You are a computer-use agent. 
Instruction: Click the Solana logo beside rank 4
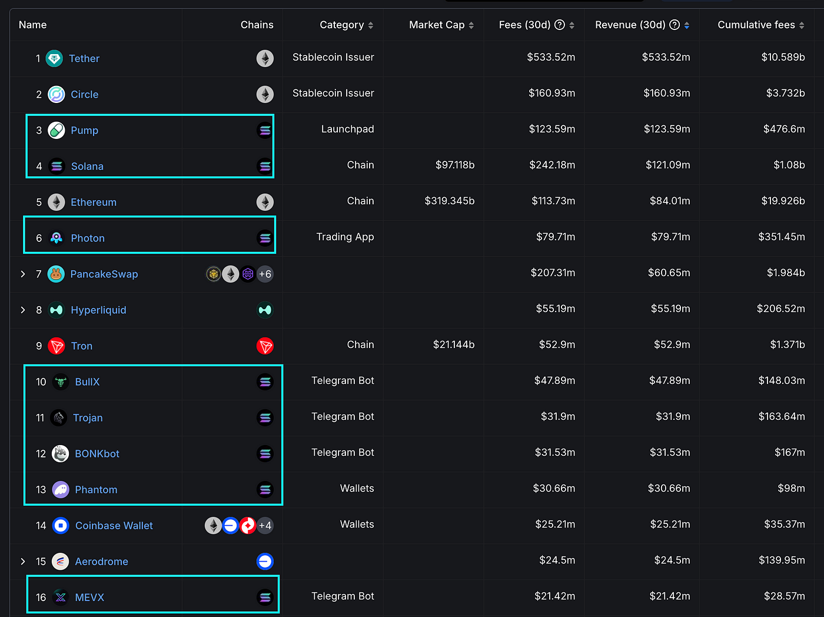[x=57, y=166]
